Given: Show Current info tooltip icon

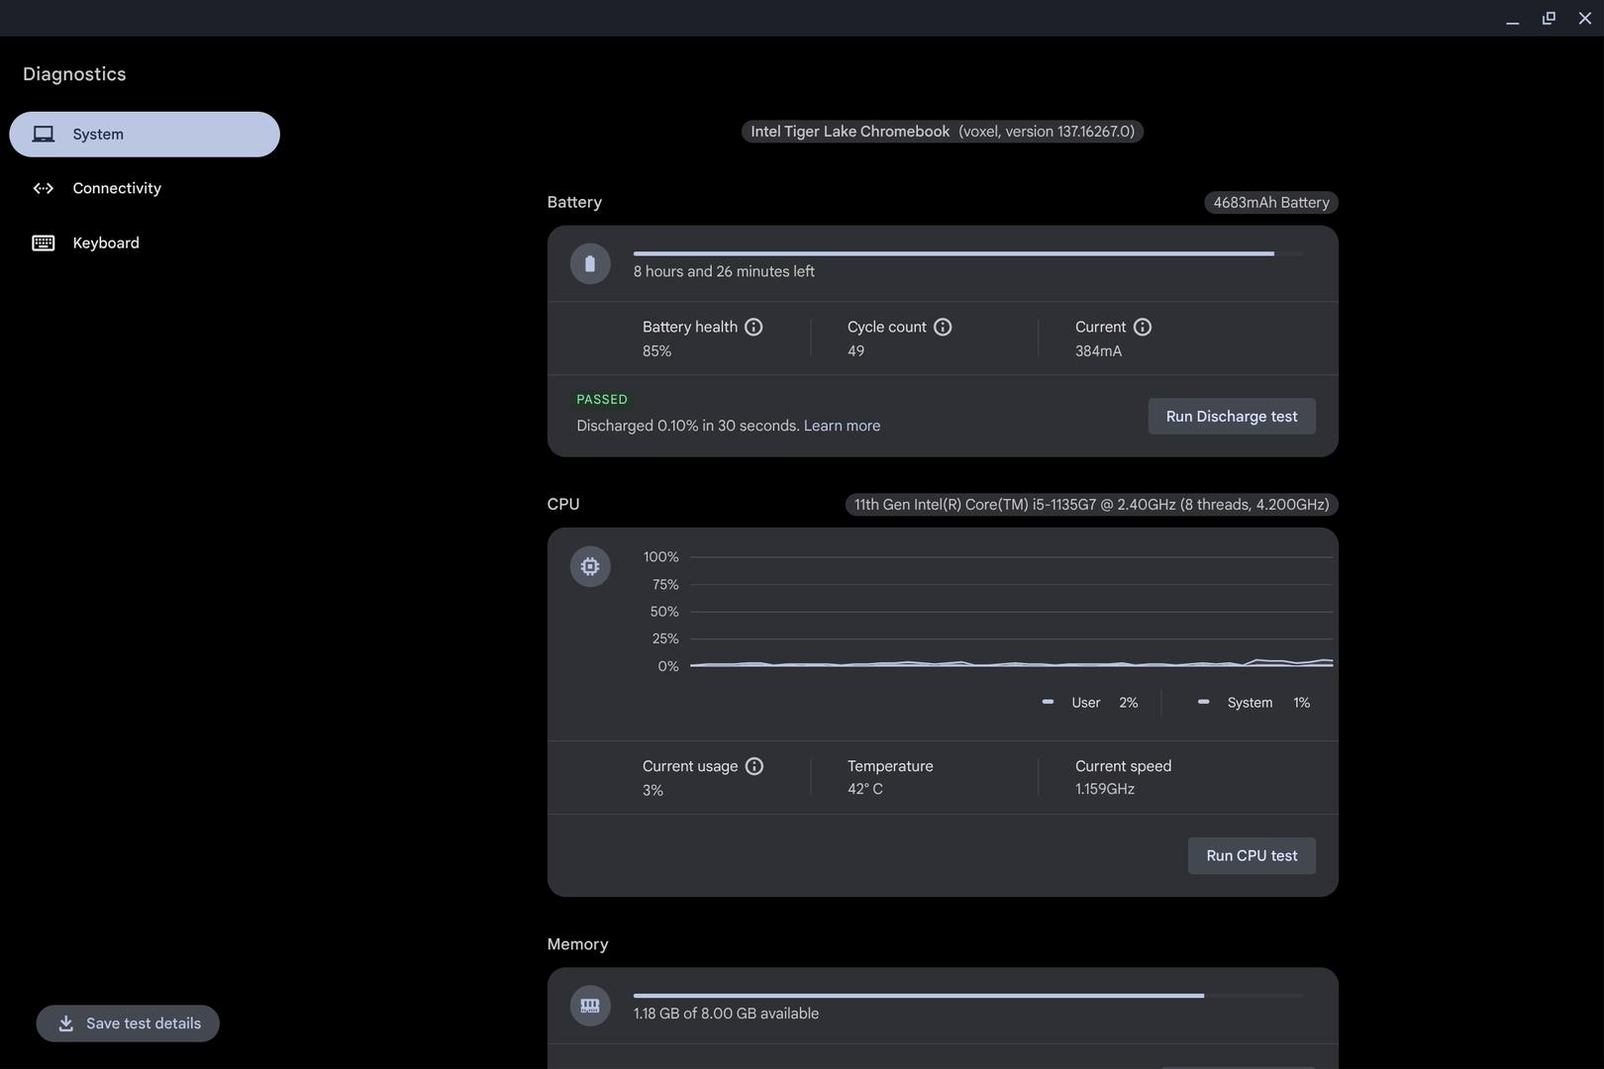Looking at the screenshot, I should click(1143, 327).
